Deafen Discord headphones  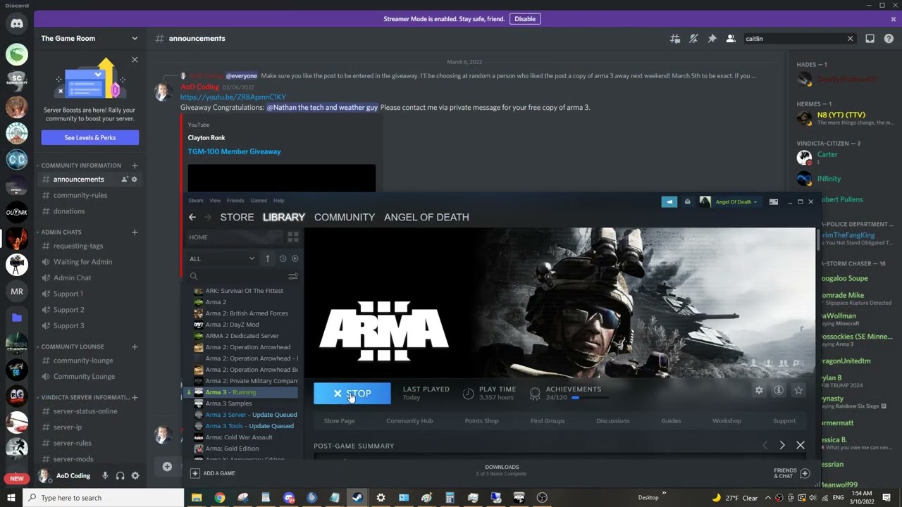click(120, 476)
